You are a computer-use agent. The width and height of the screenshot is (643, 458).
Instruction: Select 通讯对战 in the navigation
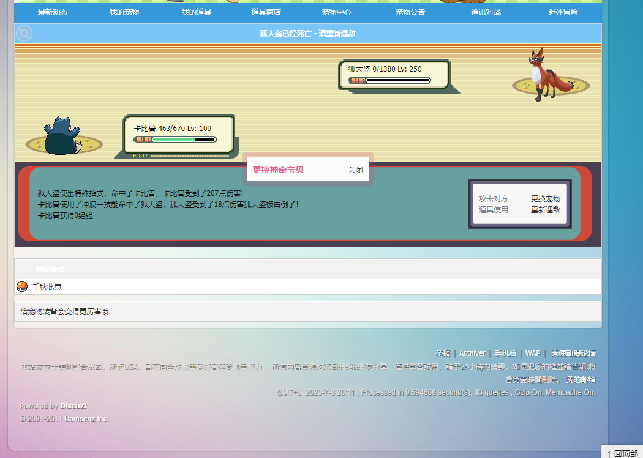coord(486,12)
